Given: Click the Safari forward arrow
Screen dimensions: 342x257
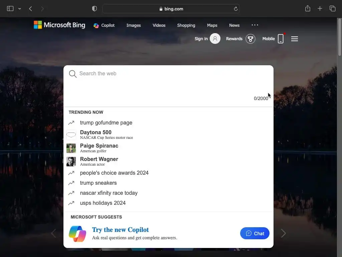Looking at the screenshot, I should [42, 9].
